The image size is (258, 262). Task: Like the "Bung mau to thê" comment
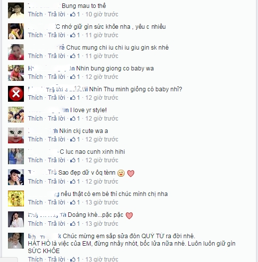click(x=35, y=14)
